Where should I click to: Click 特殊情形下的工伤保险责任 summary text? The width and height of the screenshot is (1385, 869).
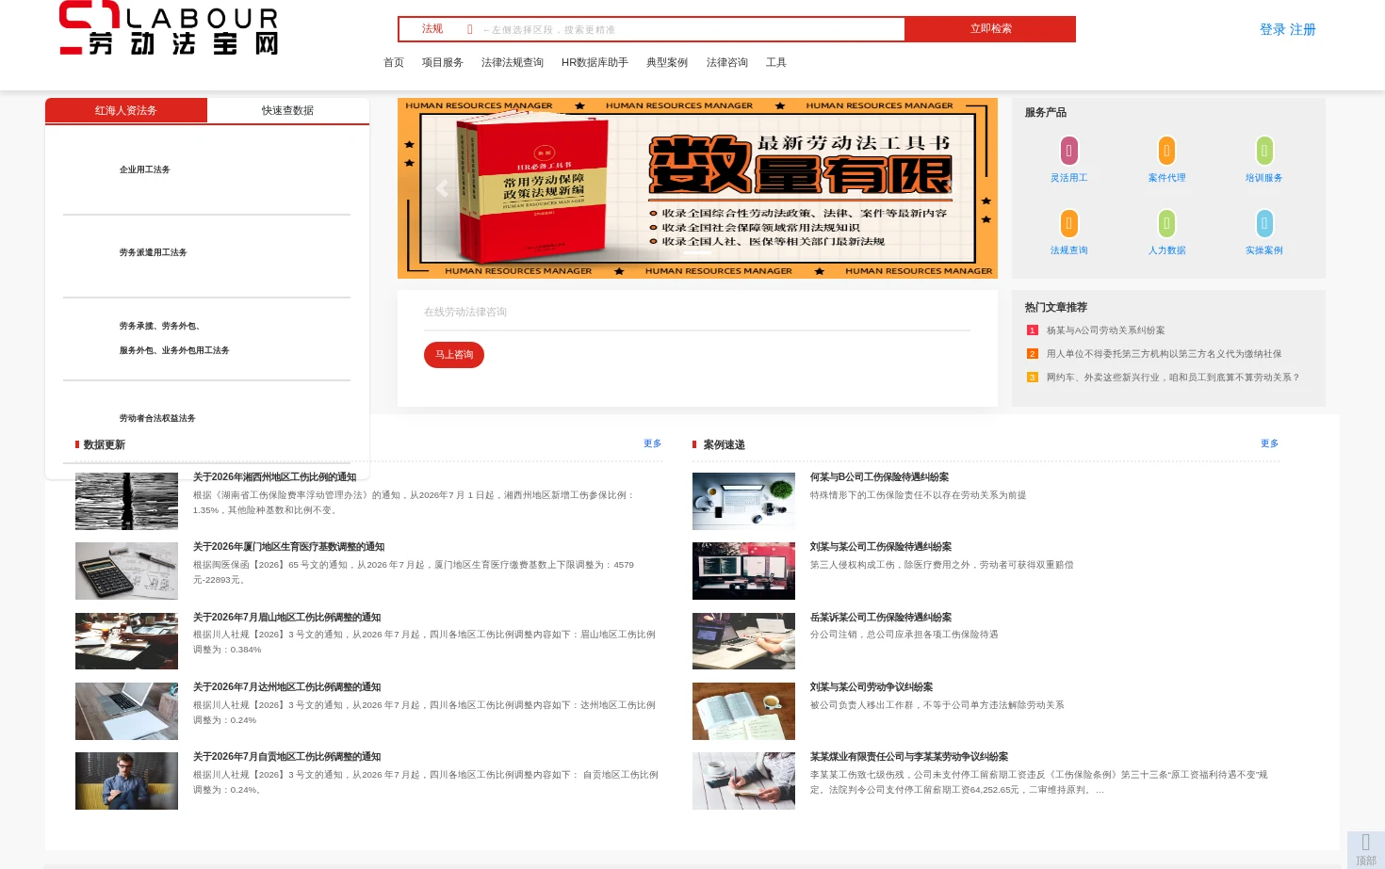[919, 495]
